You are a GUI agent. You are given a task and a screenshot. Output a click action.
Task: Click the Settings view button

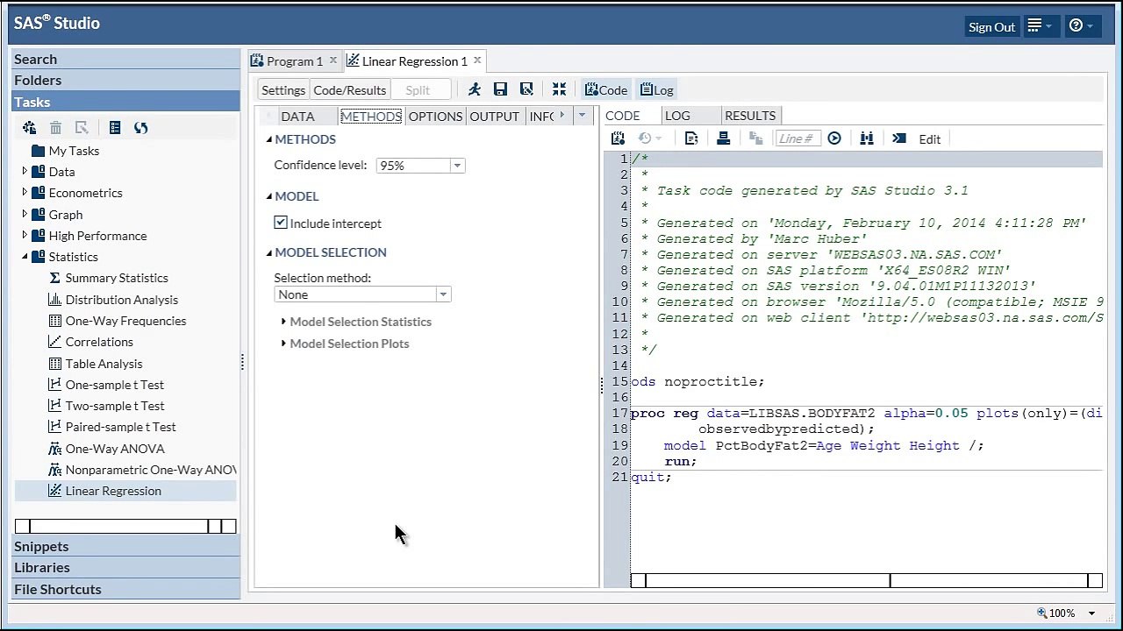coord(283,89)
